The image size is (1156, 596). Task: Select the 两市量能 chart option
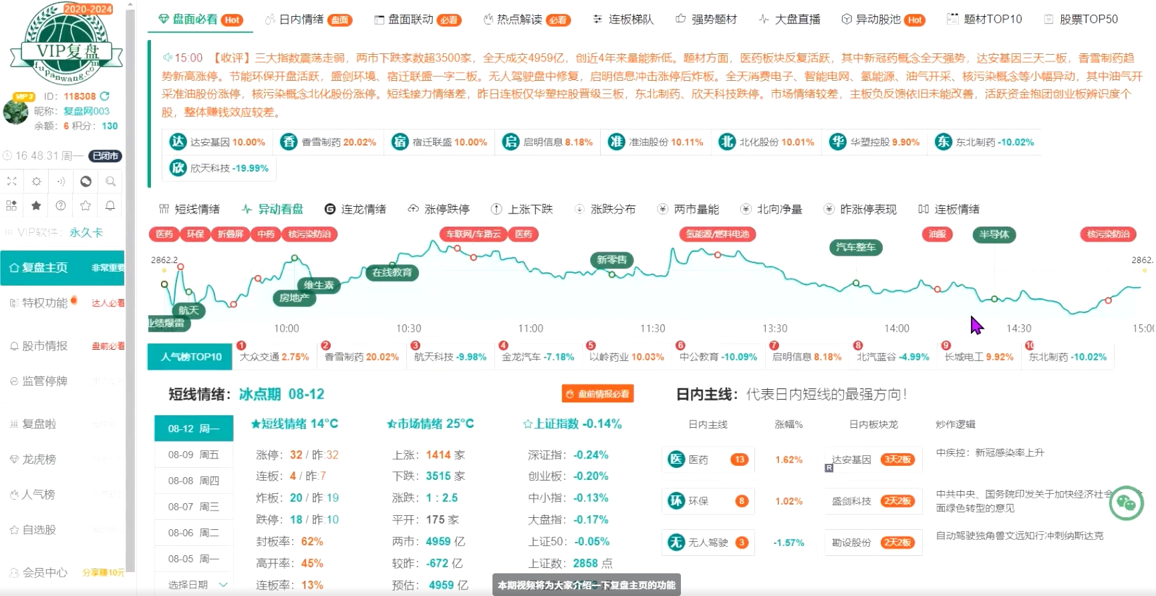point(688,209)
